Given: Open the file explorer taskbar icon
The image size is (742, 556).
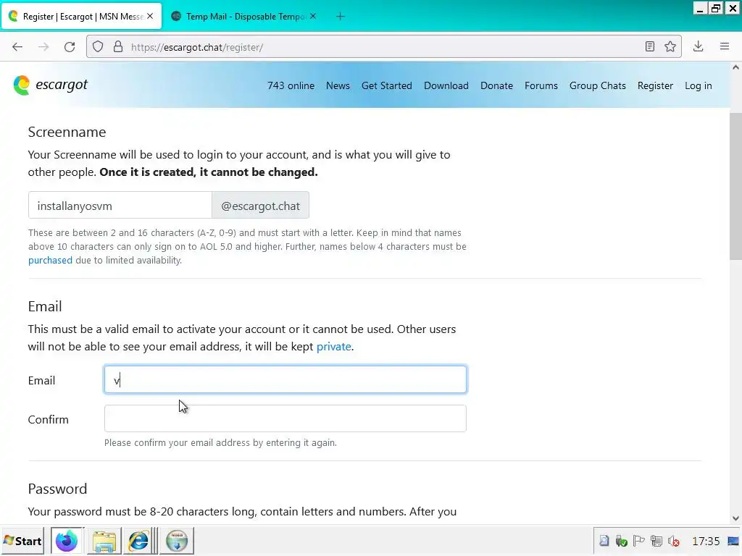Looking at the screenshot, I should click(104, 541).
